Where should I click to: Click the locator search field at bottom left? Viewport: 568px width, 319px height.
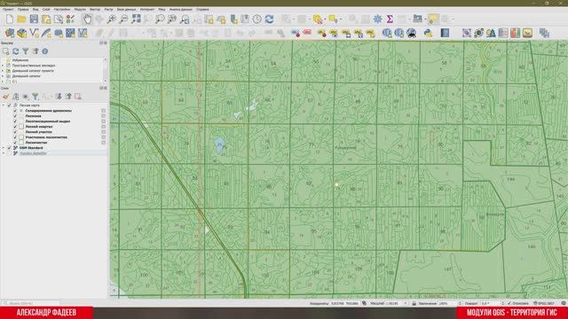[x=31, y=303]
